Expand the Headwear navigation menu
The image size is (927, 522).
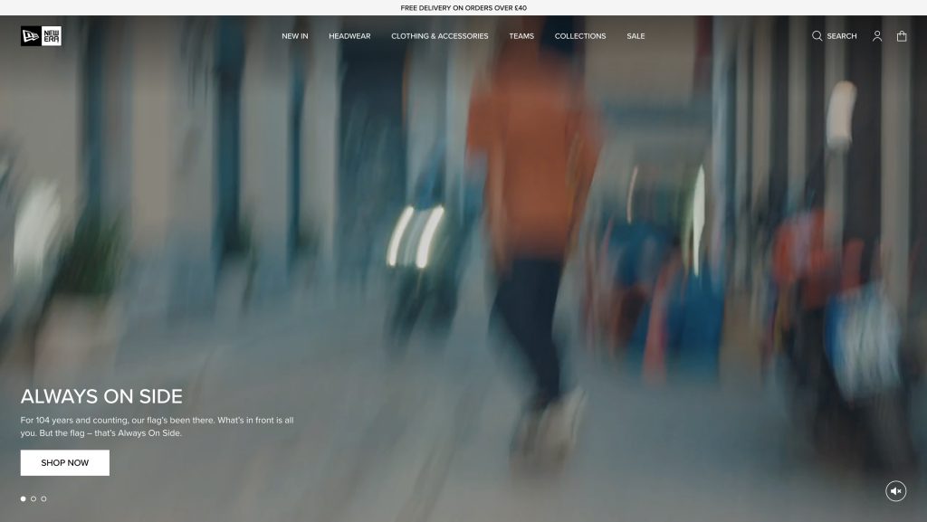coord(349,36)
